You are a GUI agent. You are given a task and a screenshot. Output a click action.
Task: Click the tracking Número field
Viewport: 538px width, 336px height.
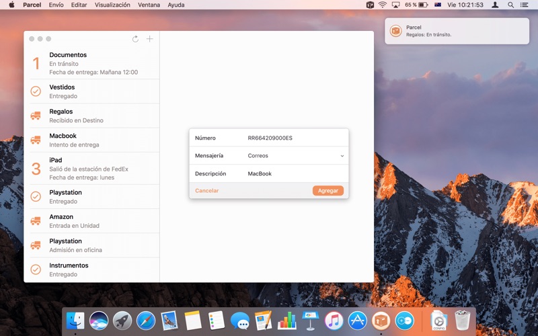coord(269,138)
